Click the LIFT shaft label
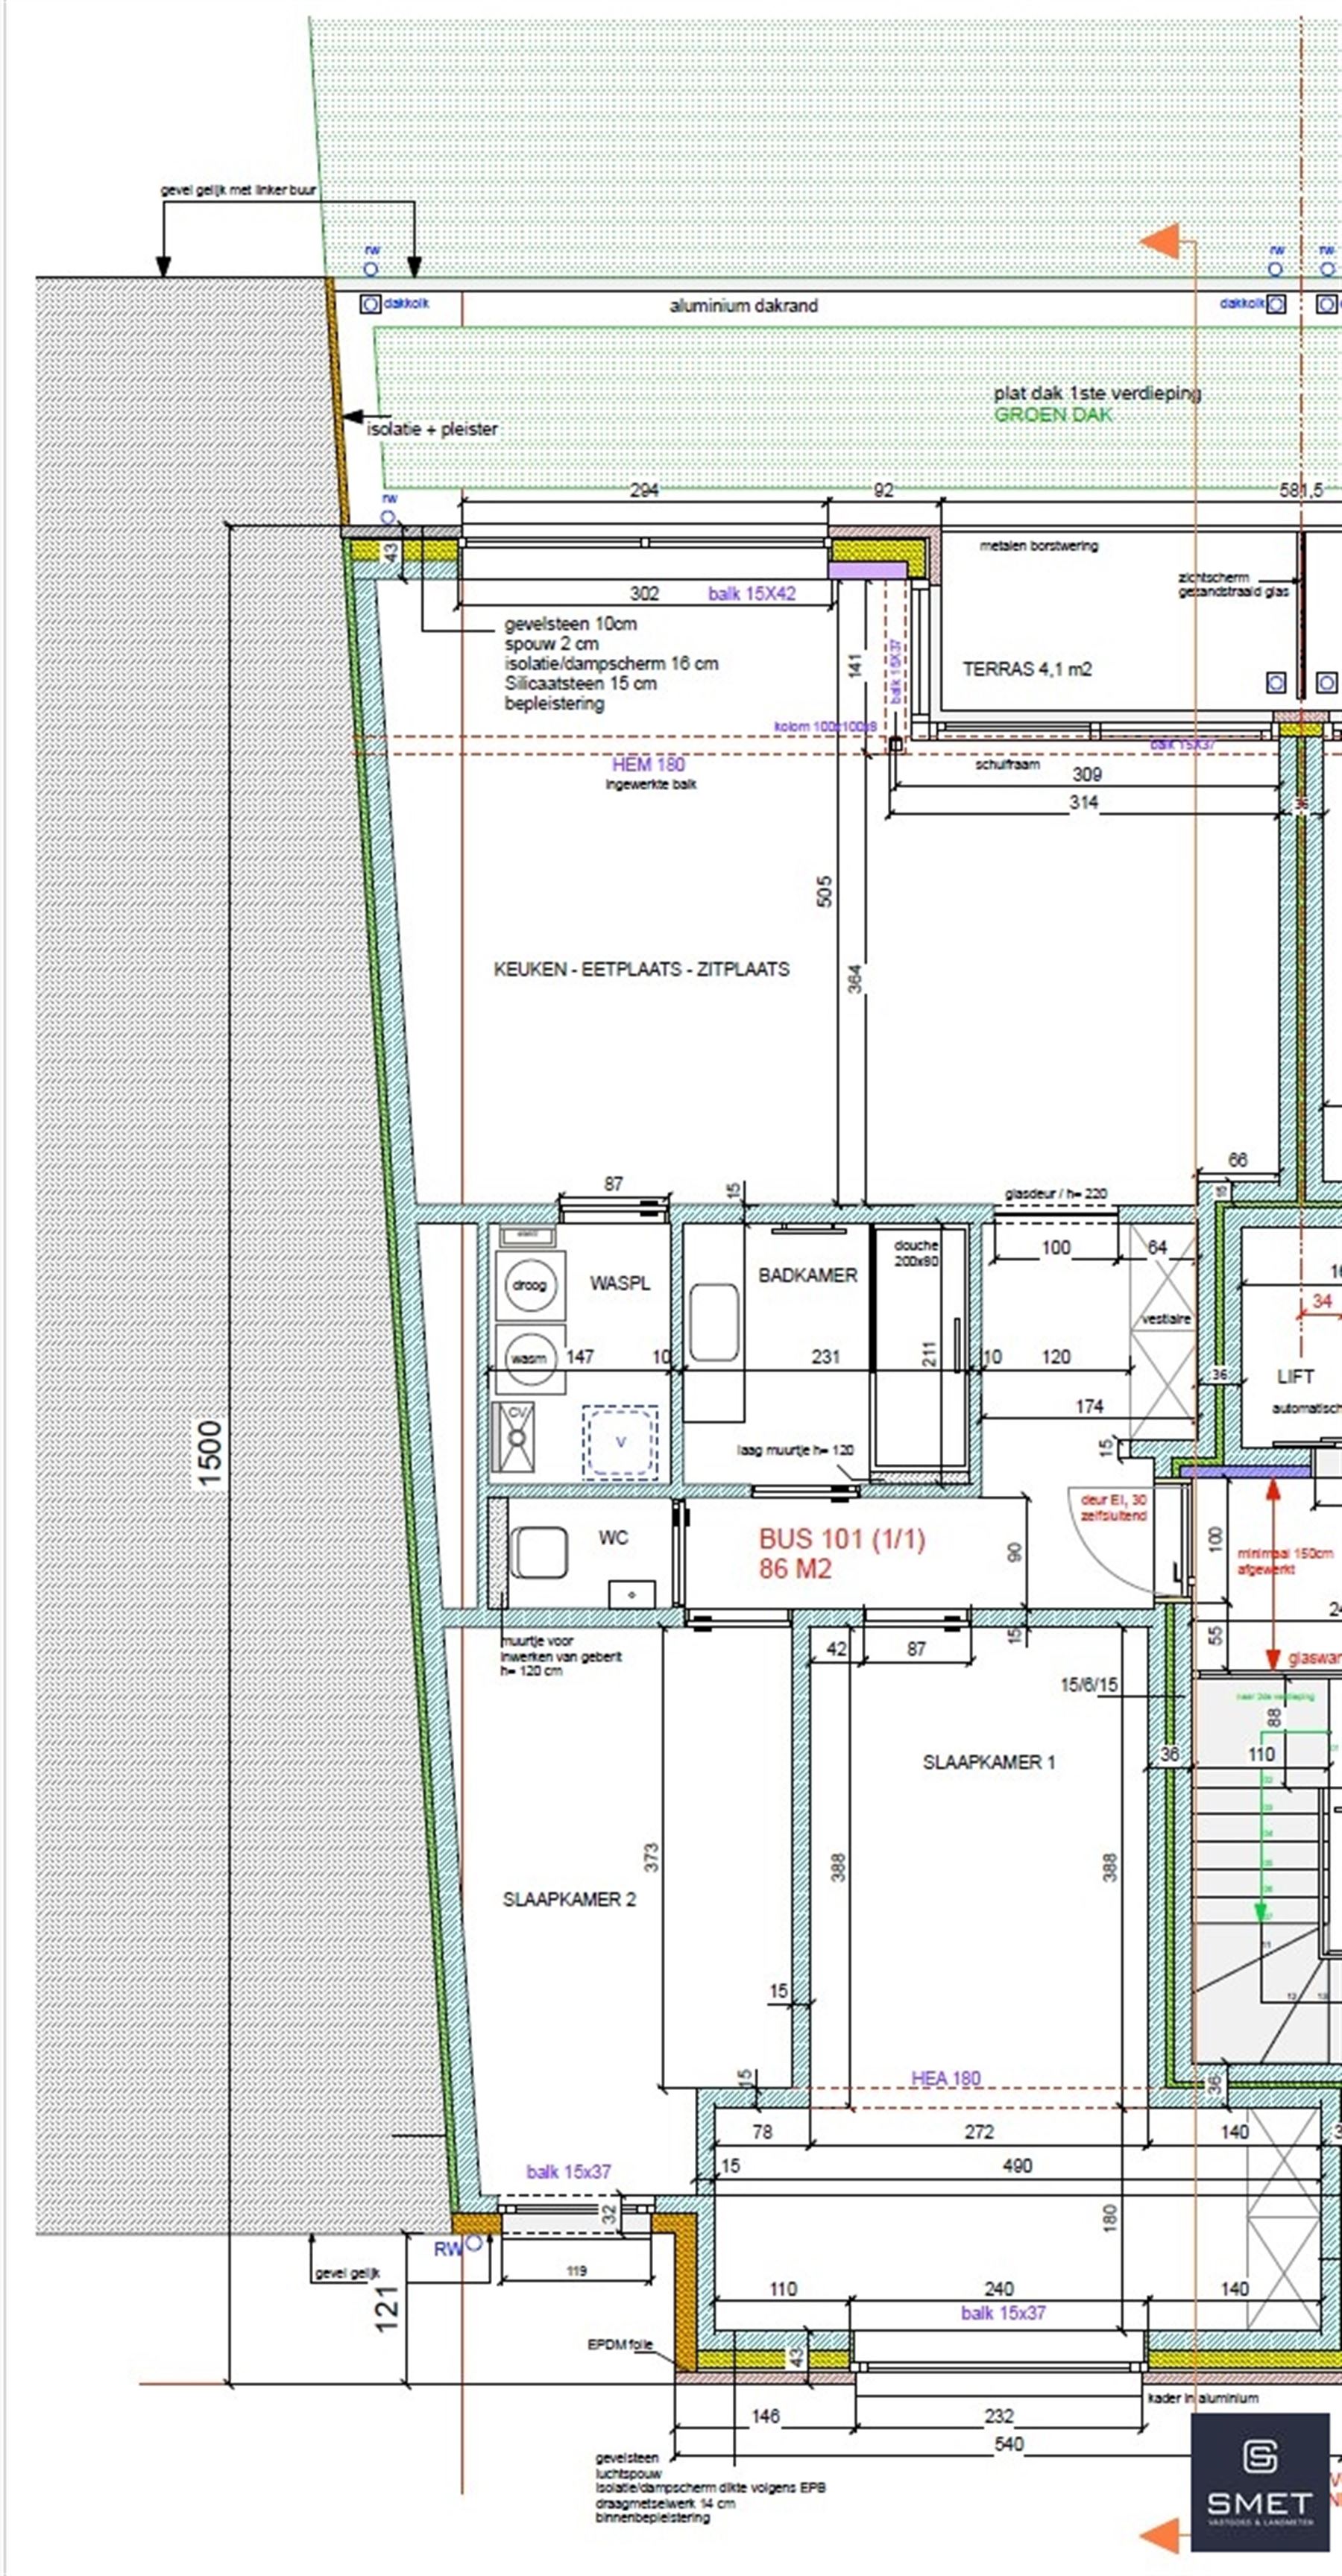The height and width of the screenshot is (2576, 1342). point(1294,1377)
